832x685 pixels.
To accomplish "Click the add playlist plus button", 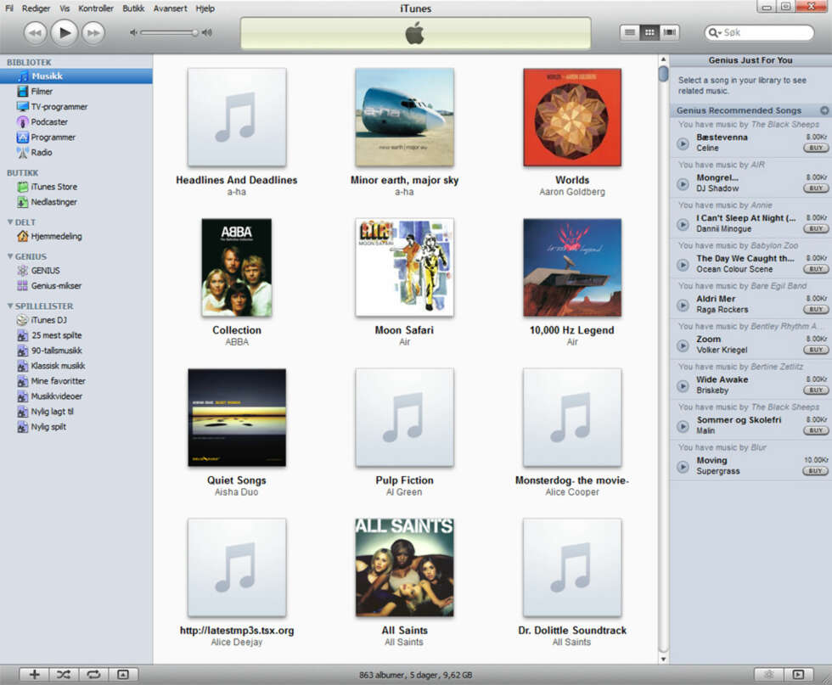I will [35, 674].
